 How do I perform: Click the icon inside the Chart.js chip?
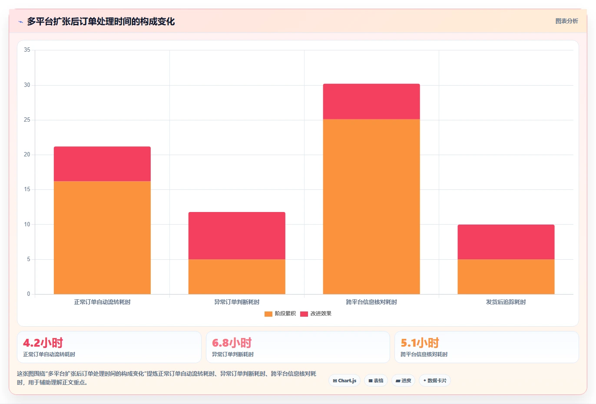tap(335, 381)
